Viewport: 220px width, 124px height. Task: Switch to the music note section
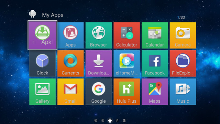coord(117,120)
